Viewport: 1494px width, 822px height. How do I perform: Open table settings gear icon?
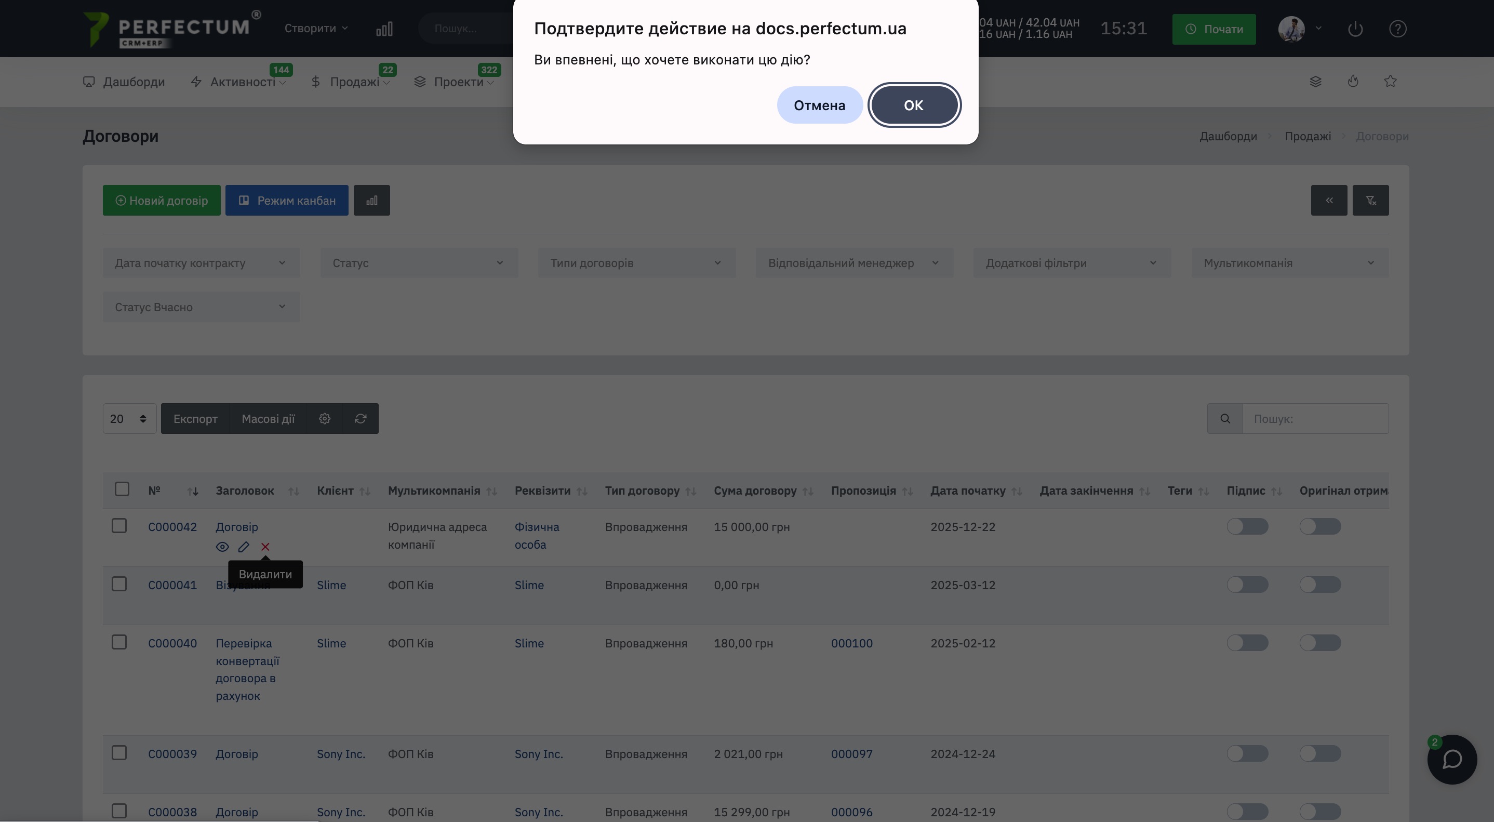[x=325, y=419]
